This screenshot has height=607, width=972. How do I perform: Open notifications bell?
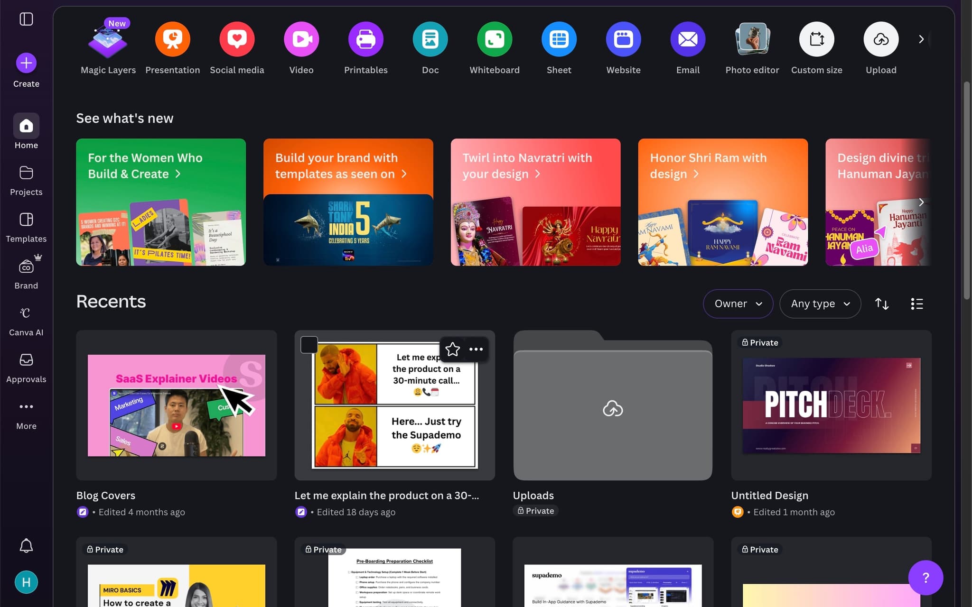(x=26, y=545)
